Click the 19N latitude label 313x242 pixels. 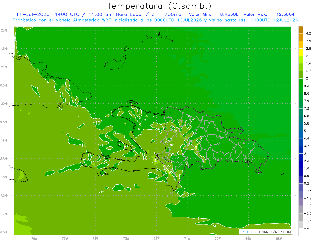(x=4, y=140)
